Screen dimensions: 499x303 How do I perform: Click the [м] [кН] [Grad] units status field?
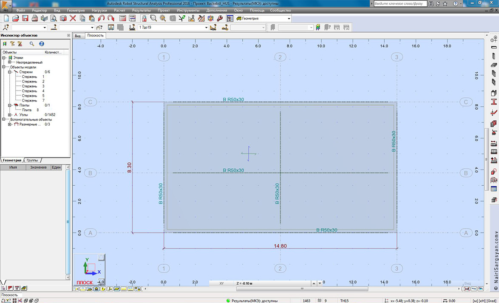pos(485,300)
